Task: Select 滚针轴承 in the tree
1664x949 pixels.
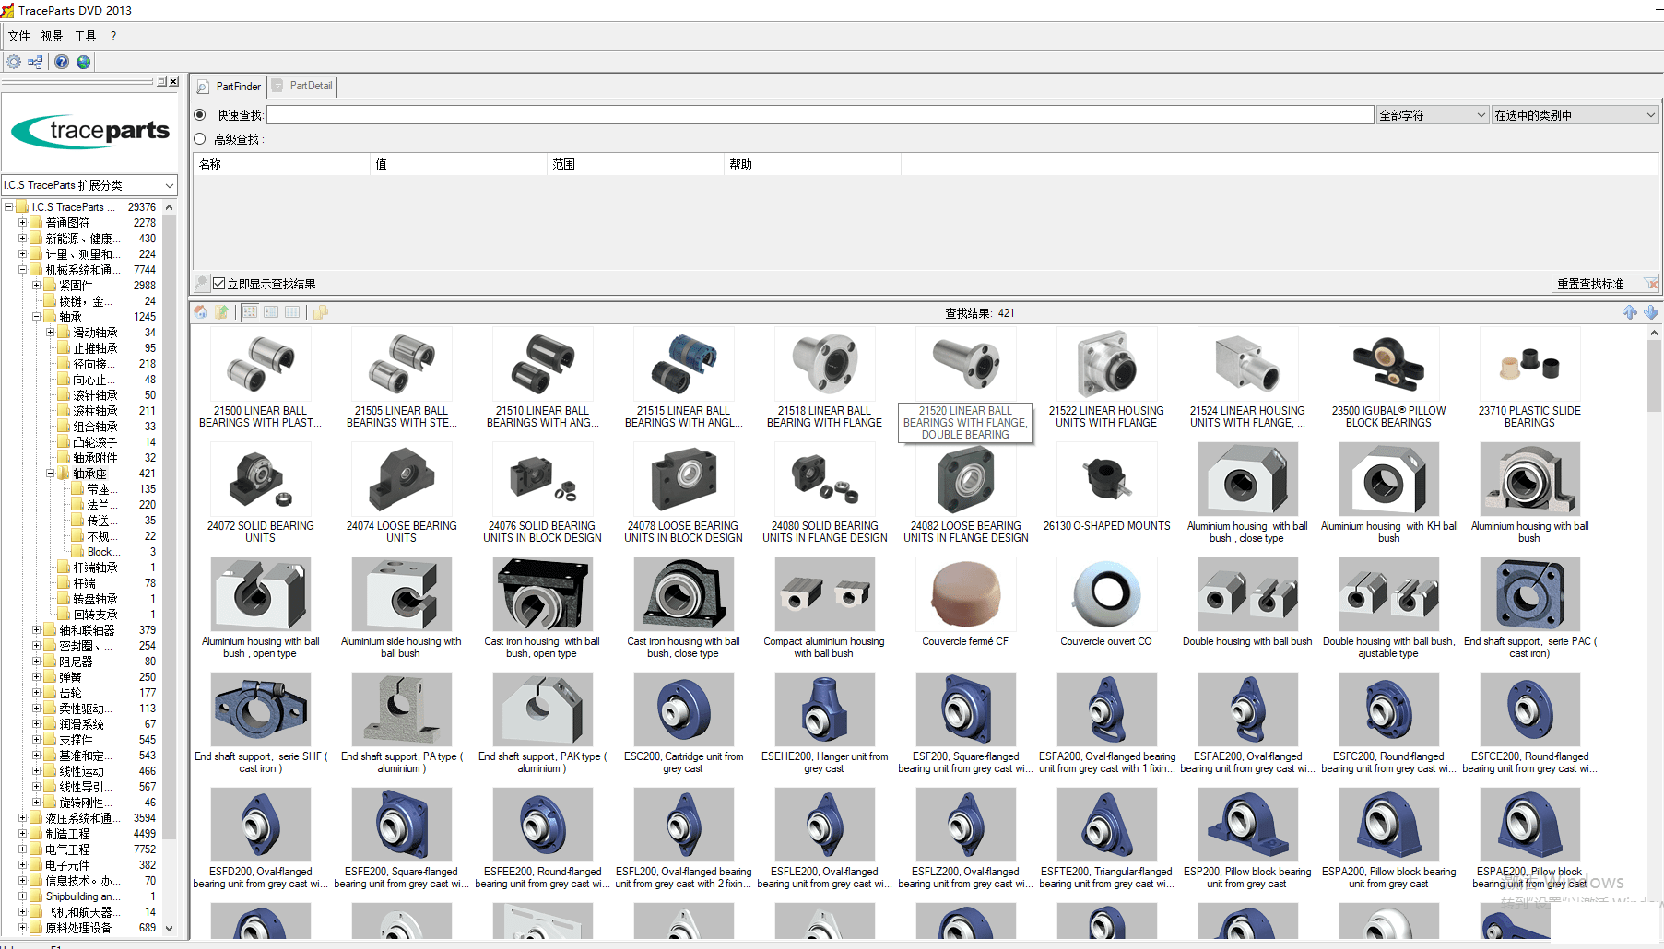Action: [x=95, y=395]
